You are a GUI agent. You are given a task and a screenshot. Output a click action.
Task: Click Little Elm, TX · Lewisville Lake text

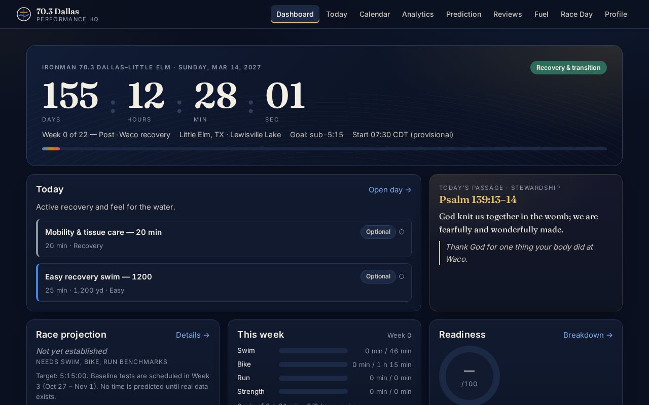click(230, 135)
